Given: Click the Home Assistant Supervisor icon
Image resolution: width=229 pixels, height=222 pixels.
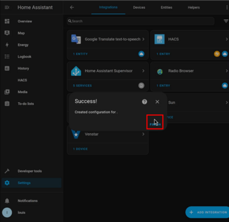Looking at the screenshot, I should click(x=76, y=71).
